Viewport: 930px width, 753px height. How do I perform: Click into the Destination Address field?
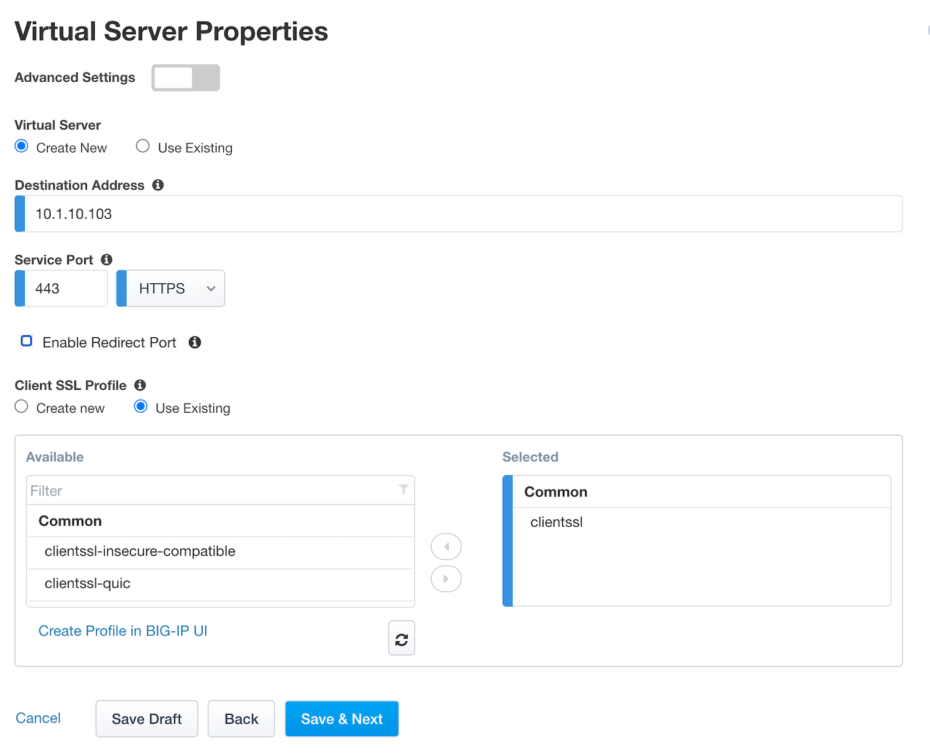[x=459, y=214]
